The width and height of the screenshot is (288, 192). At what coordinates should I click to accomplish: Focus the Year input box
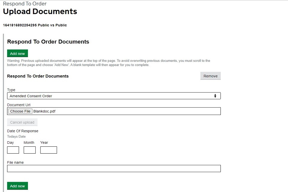pyautogui.click(x=49, y=150)
